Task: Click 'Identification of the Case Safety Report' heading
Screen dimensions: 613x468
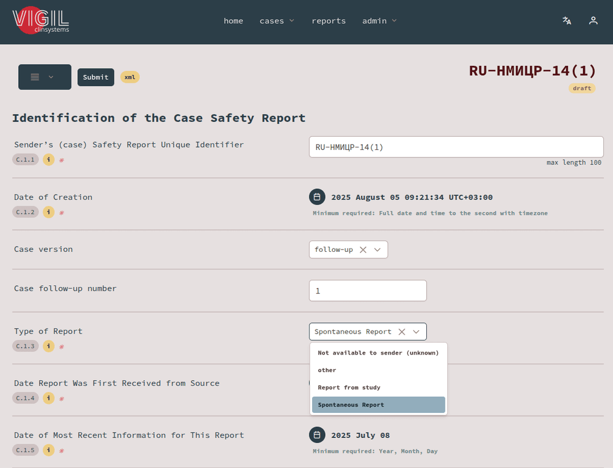Action: coord(159,118)
